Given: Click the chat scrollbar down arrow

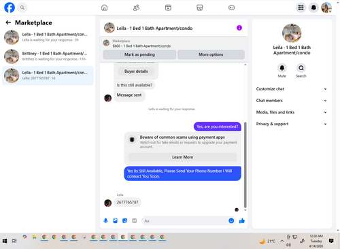Looking at the screenshot, I should click(x=245, y=210).
